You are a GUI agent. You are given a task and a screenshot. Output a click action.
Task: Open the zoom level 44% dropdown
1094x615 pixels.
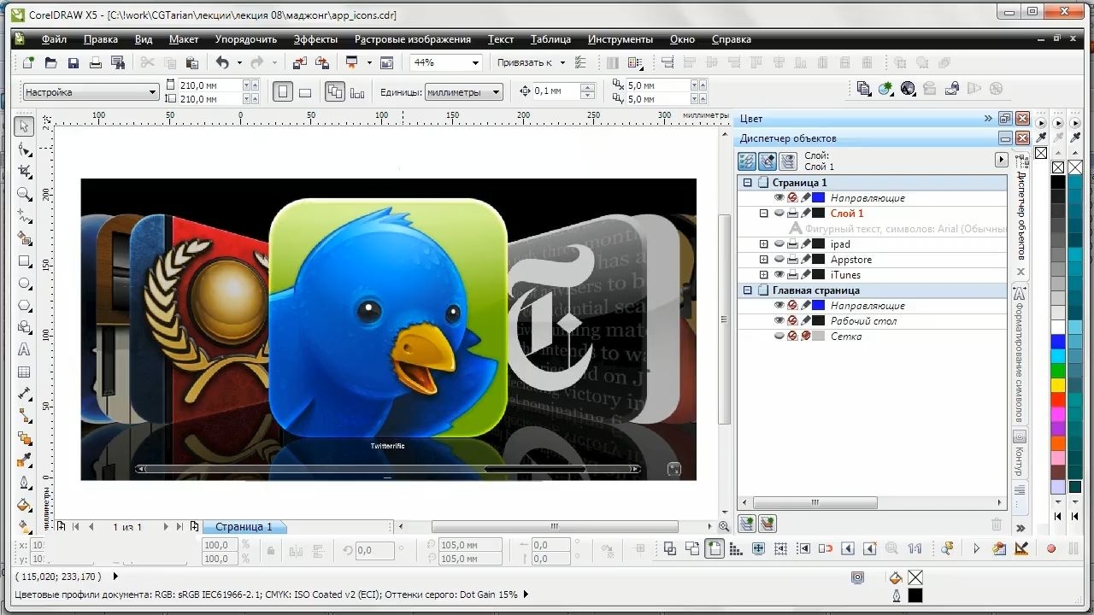click(475, 62)
